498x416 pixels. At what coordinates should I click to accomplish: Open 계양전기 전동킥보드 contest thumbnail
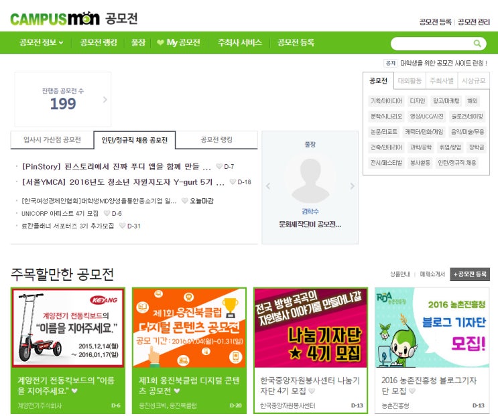coord(68,328)
